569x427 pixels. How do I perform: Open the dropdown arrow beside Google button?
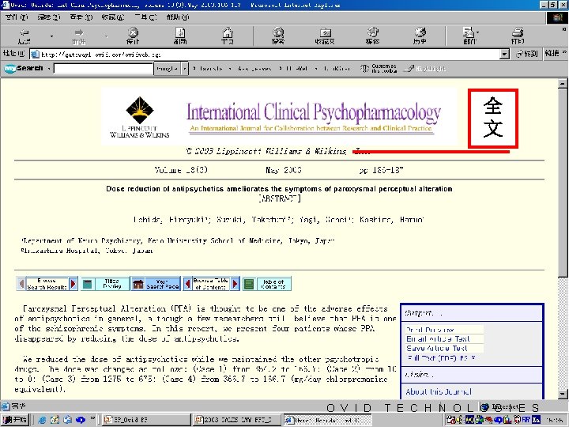(x=185, y=68)
